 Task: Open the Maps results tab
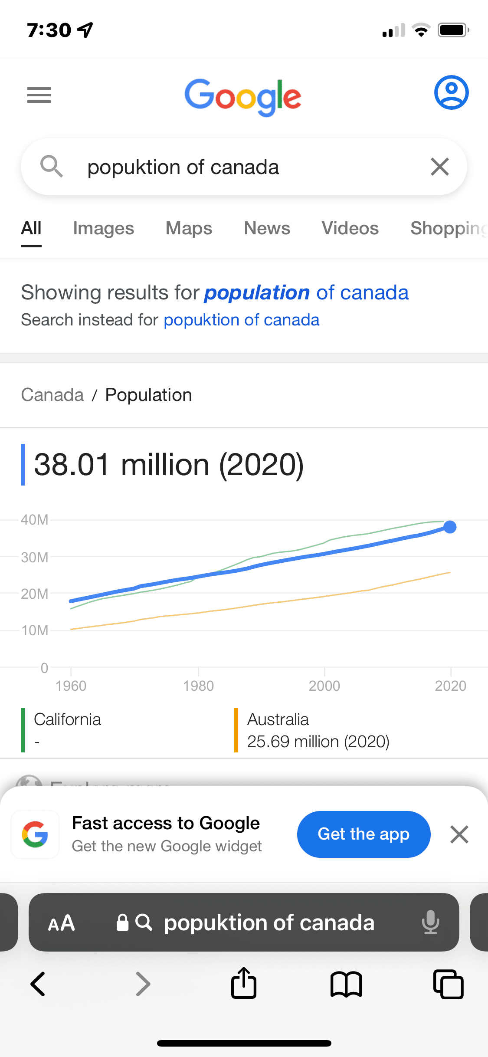(x=189, y=228)
